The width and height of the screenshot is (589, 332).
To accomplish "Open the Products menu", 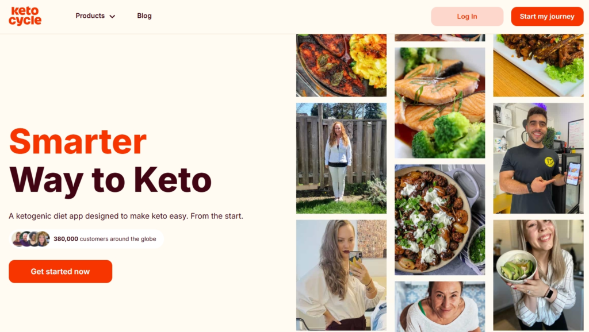I will point(95,16).
